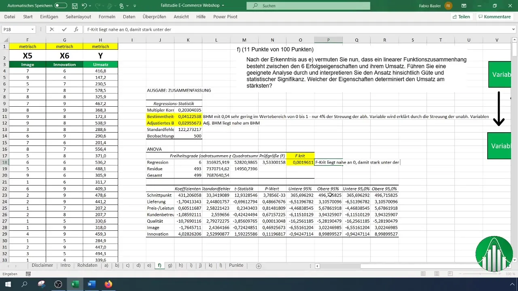
Task: Toggle the Automatisches Speichern switch
Action: (x=61, y=6)
